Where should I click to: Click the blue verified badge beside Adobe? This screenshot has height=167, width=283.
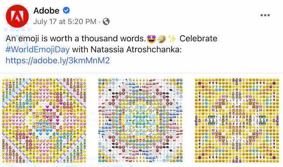[x=66, y=10]
